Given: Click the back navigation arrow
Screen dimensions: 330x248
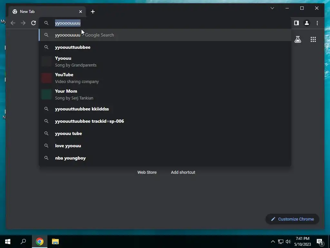Looking at the screenshot, I should pos(13,23).
